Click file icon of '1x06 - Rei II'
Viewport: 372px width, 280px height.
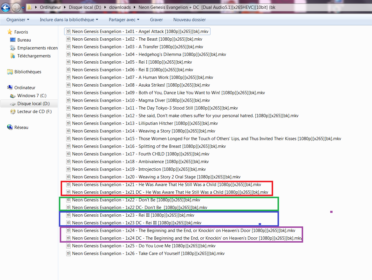click(x=69, y=69)
